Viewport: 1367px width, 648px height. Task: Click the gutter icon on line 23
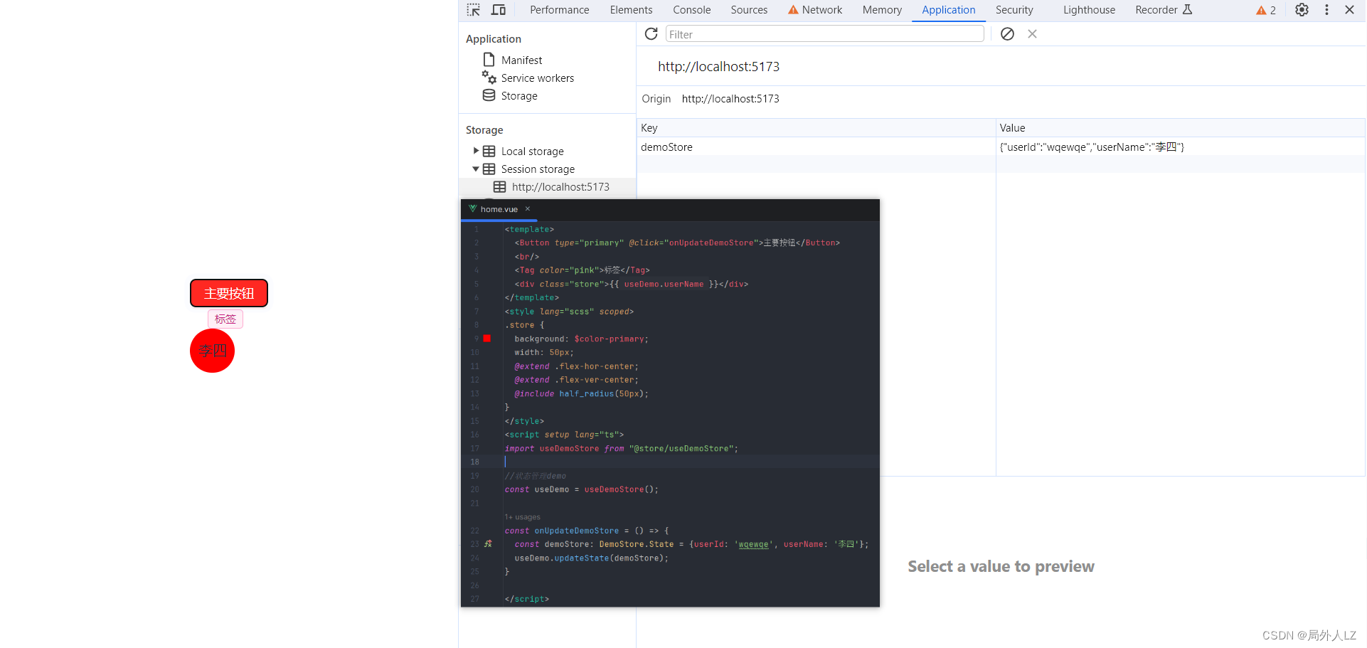pyautogui.click(x=488, y=544)
